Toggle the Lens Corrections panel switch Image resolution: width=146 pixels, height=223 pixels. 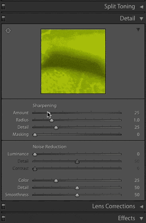pos(4,206)
